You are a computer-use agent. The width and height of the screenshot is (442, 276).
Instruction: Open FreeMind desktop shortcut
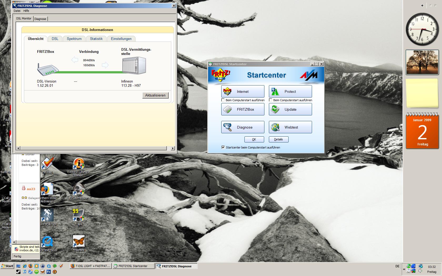(x=79, y=243)
